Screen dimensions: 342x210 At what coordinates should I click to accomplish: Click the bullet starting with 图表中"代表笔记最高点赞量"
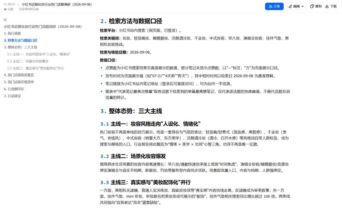click(198, 95)
